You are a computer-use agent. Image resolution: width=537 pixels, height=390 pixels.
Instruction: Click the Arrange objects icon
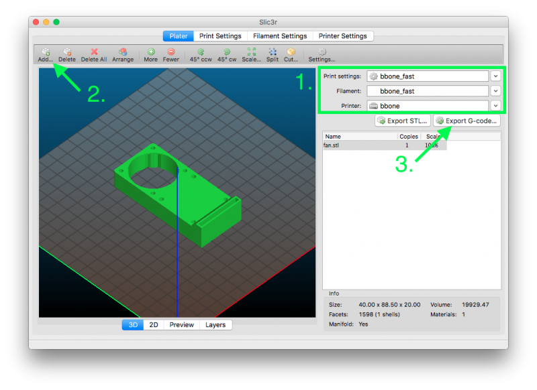123,52
